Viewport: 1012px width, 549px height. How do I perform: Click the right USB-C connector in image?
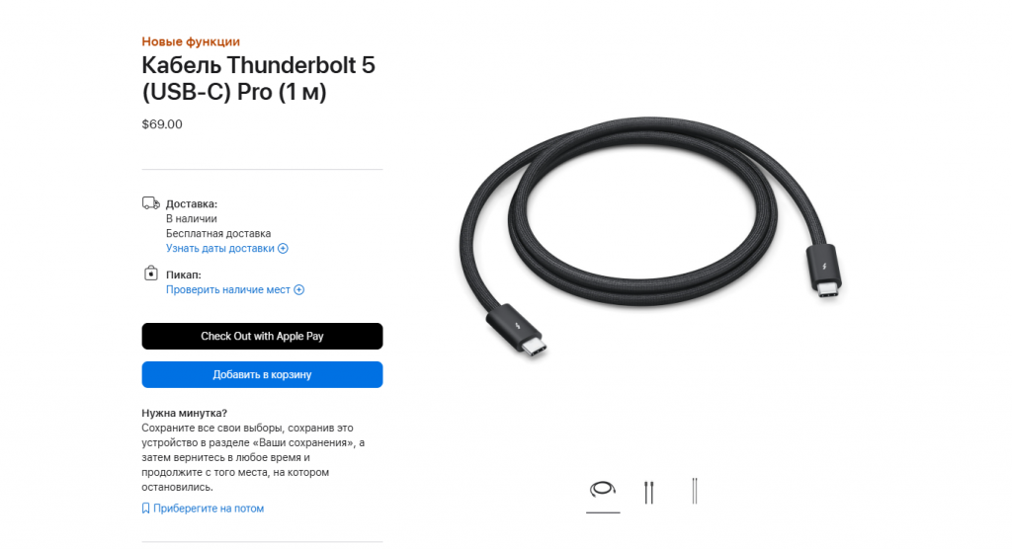(824, 271)
